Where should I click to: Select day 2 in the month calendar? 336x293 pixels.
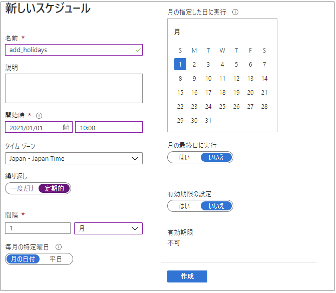tap(194, 64)
